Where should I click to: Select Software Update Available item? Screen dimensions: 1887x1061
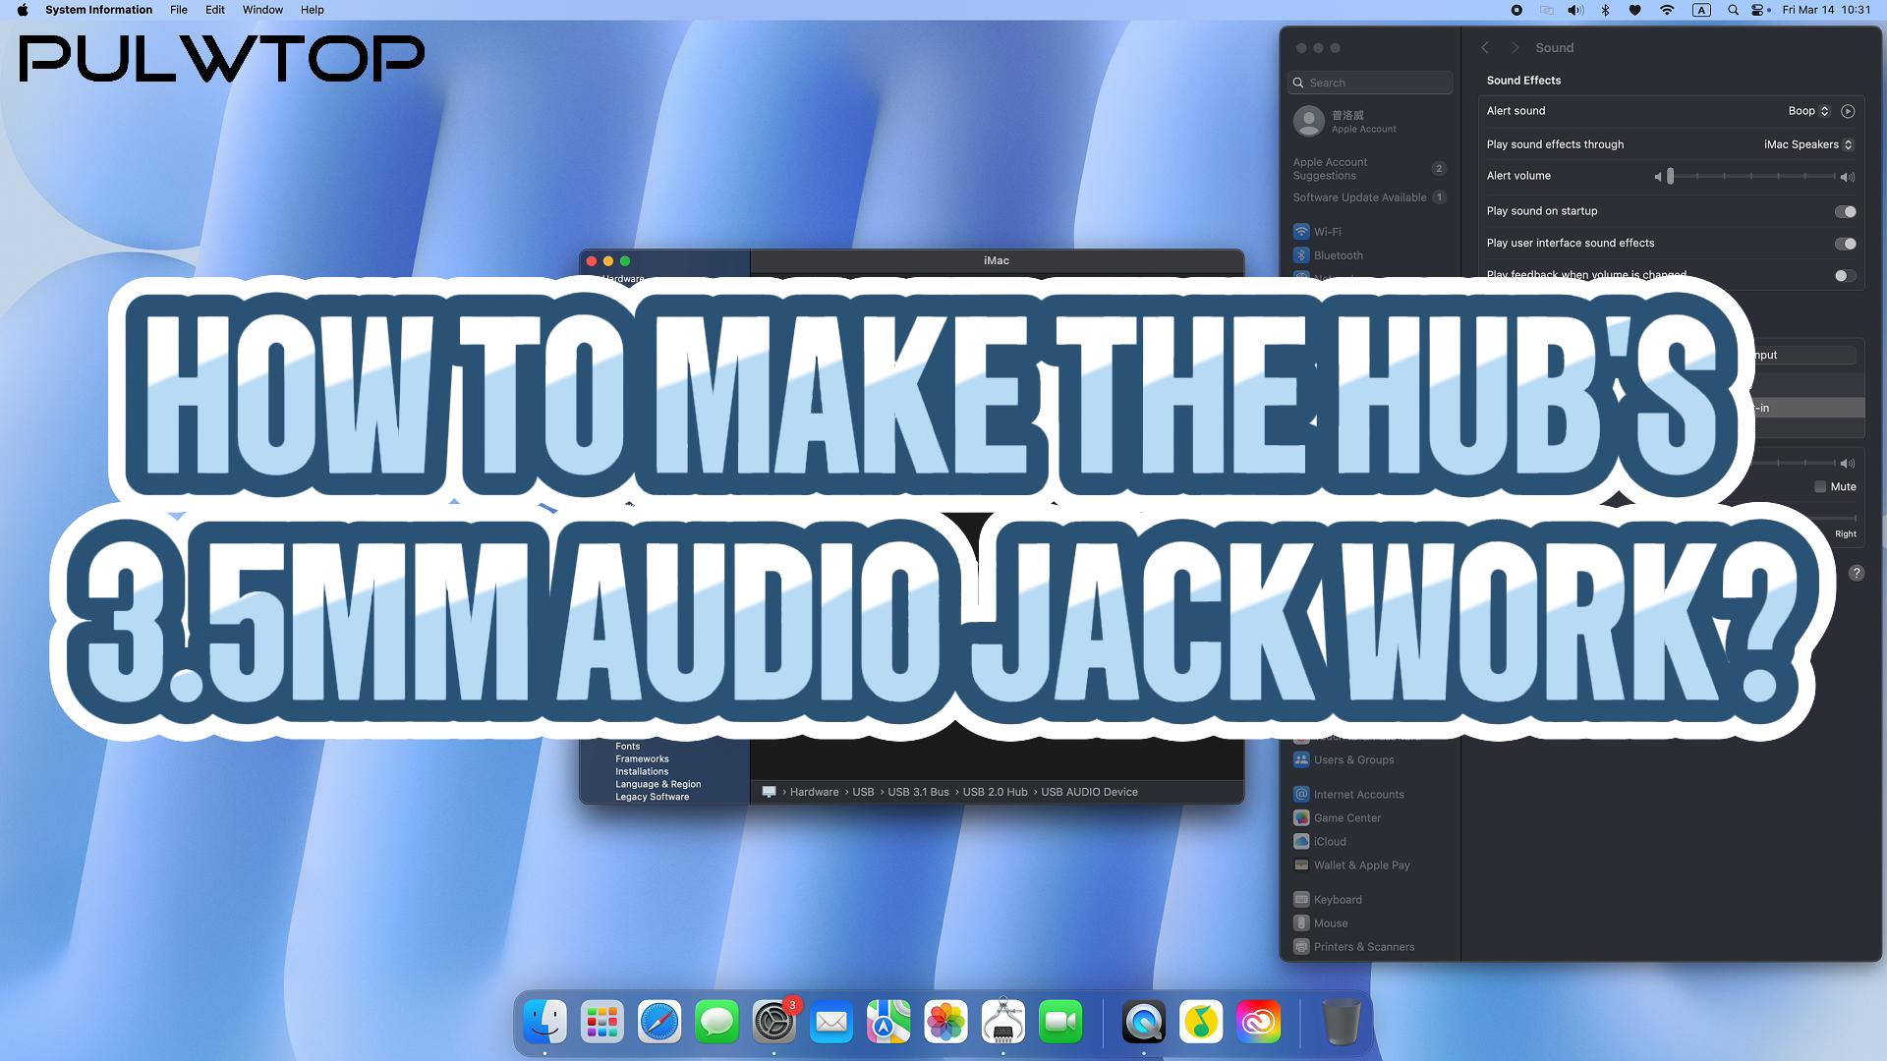1369,197
